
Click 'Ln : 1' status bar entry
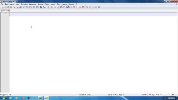click(x=110, y=95)
